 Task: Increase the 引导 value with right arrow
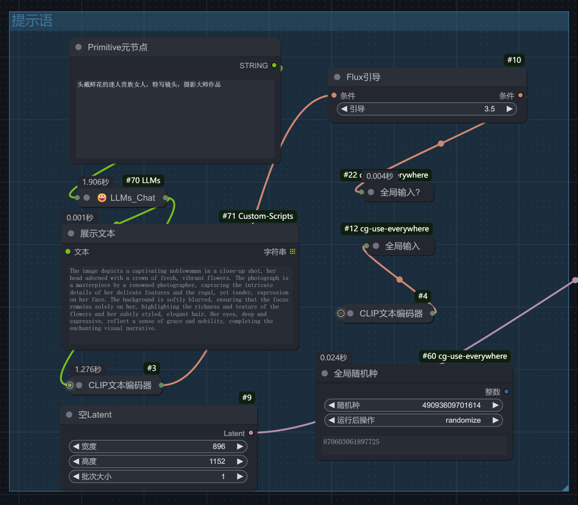tap(509, 109)
